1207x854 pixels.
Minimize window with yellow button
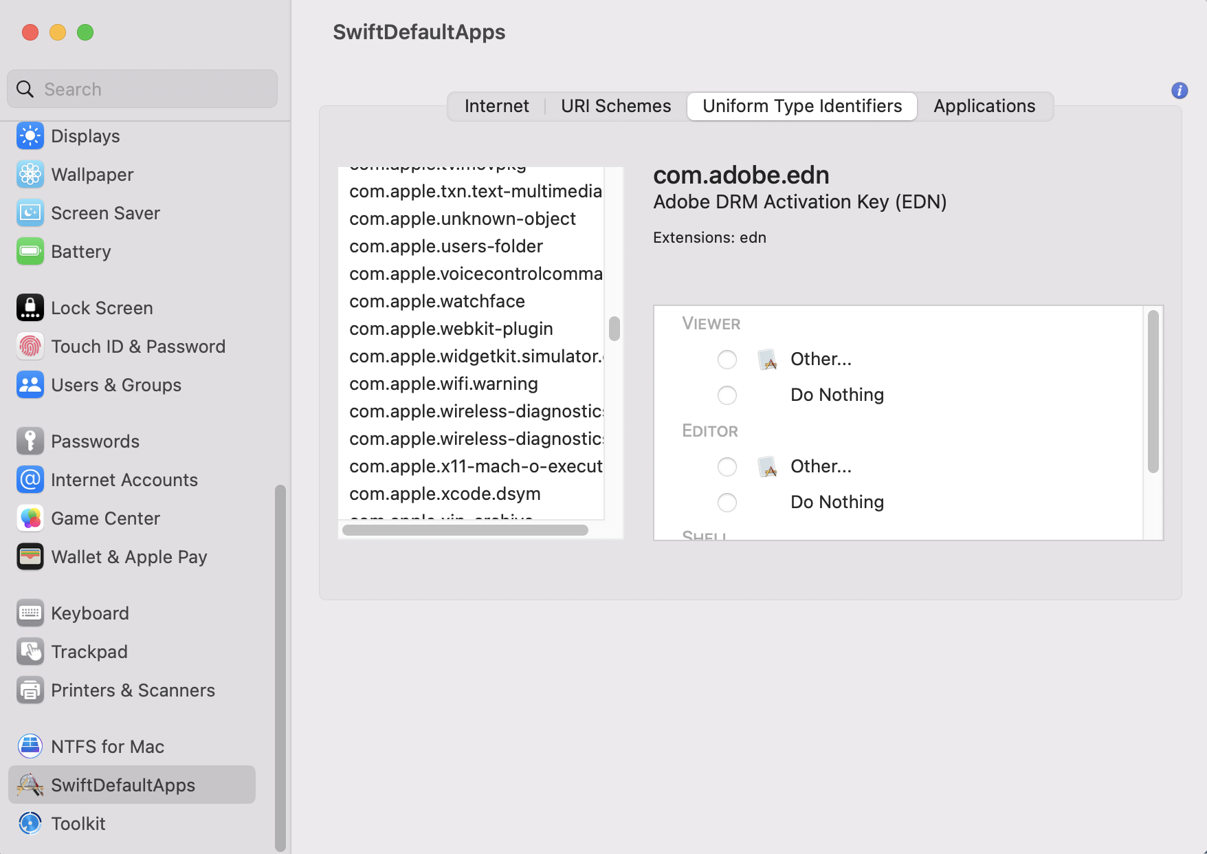(x=58, y=32)
